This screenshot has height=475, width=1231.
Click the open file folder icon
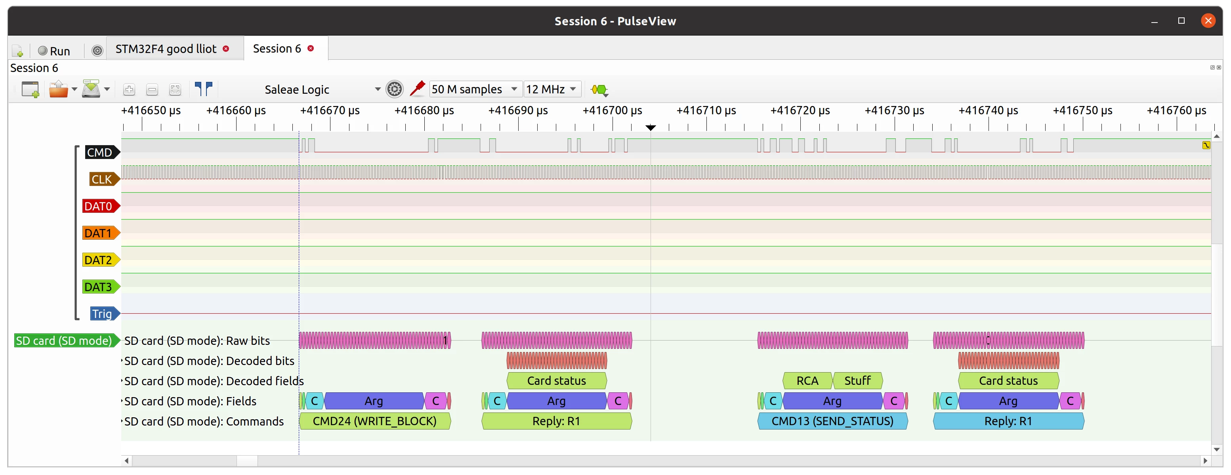coord(58,89)
